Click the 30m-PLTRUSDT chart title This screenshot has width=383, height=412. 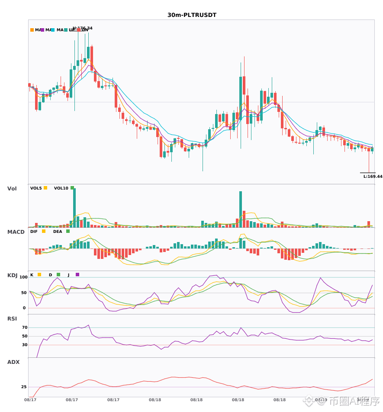point(192,15)
